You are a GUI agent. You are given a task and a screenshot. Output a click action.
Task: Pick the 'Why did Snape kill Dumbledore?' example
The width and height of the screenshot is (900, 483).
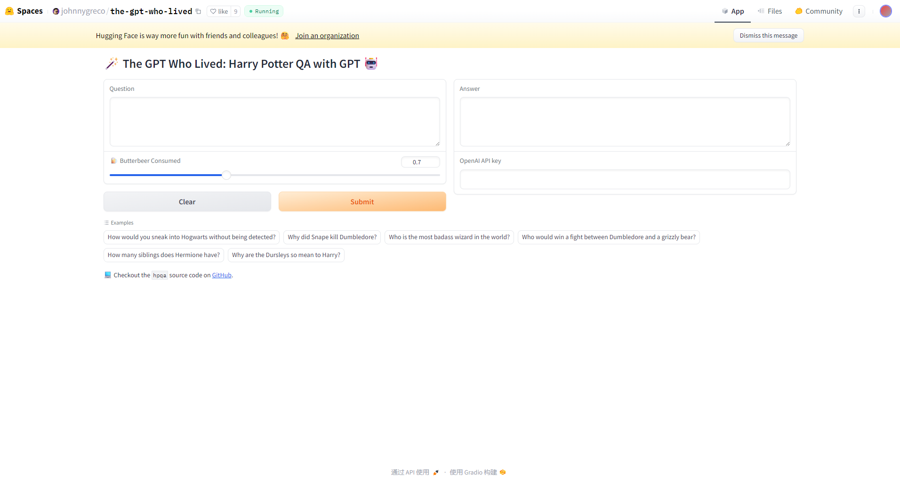[332, 237]
